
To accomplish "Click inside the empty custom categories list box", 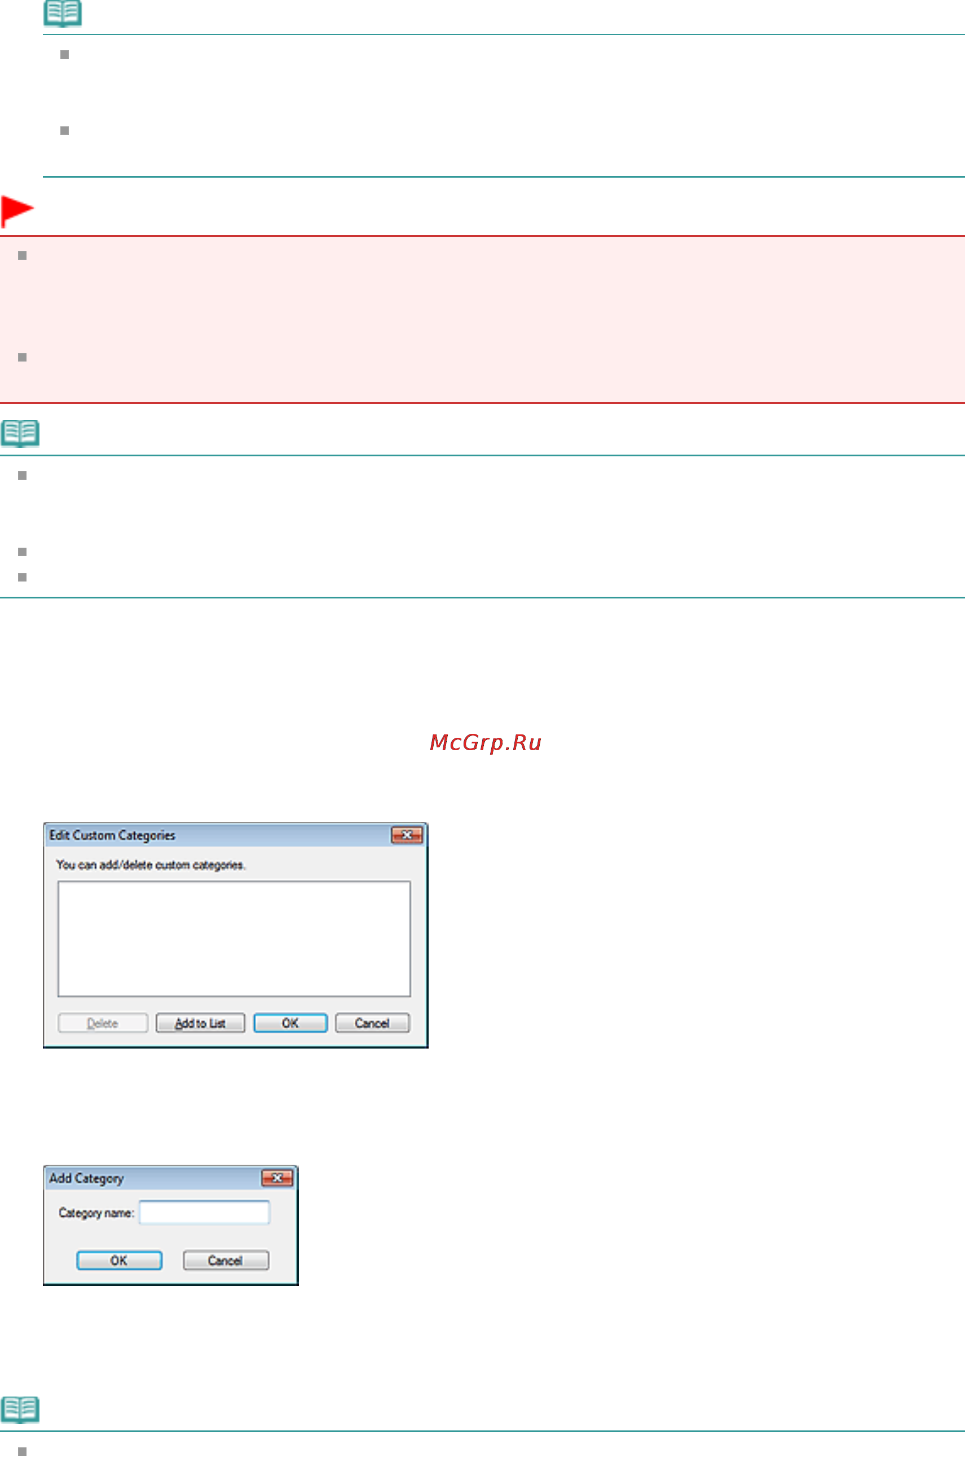I will [x=235, y=939].
